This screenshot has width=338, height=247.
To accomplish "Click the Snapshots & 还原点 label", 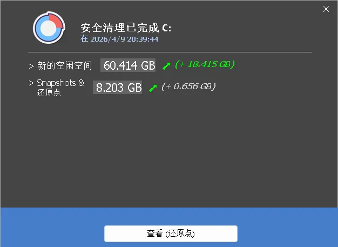I will coord(60,88).
